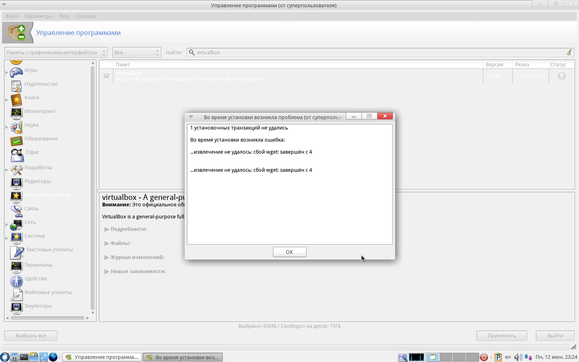This screenshot has height=362, width=579.
Task: Expand the Система tree node arrow
Action: [x=6, y=238]
